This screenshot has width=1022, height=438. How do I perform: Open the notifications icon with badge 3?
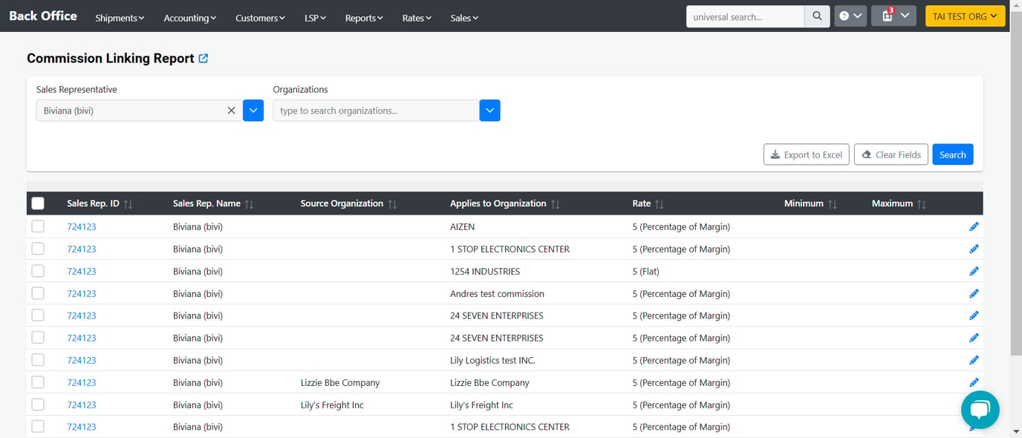894,16
